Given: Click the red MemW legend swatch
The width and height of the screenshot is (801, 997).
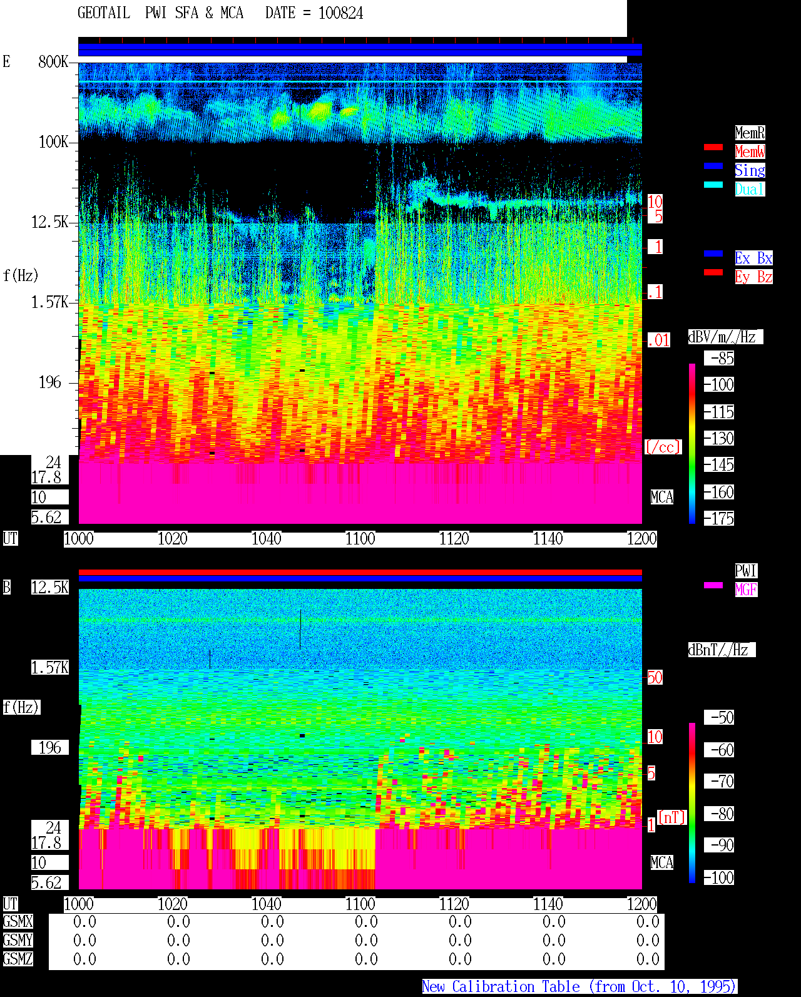Looking at the screenshot, I should tap(713, 147).
